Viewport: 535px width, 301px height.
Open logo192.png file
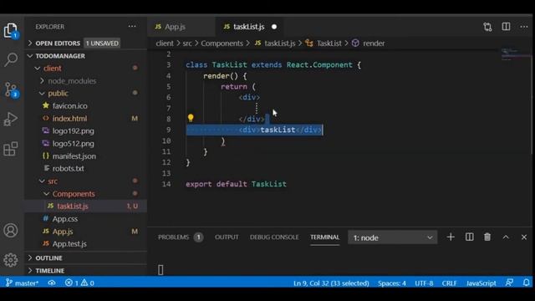tap(86, 131)
